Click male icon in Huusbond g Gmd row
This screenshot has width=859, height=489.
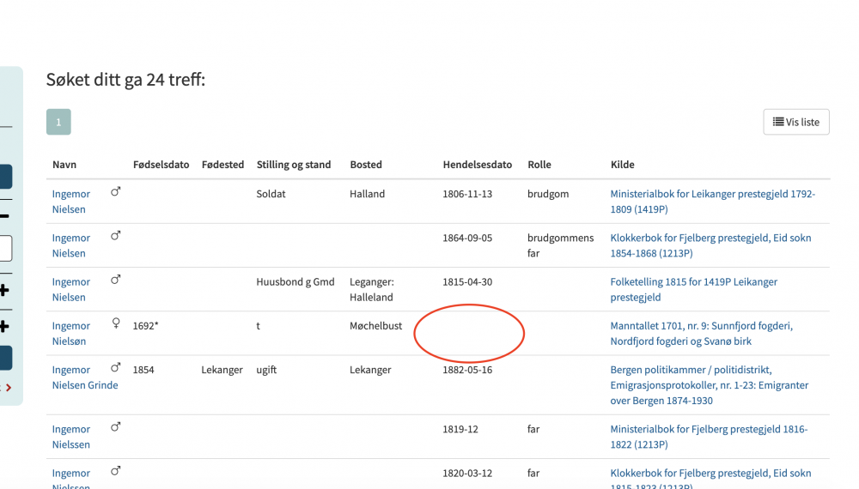(x=116, y=280)
